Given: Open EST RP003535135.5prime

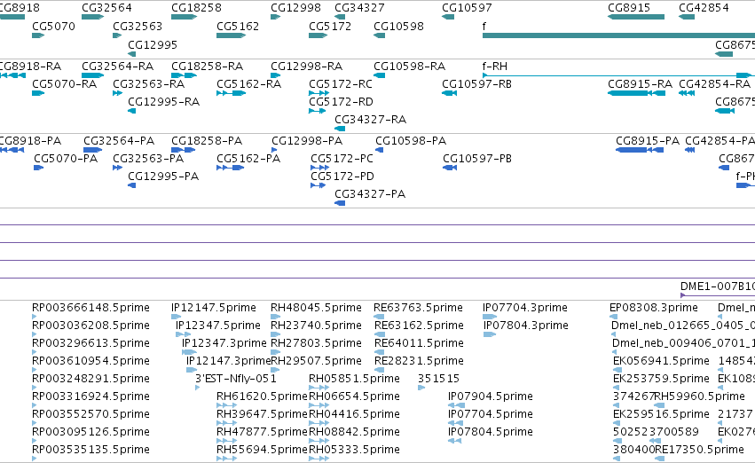Looking at the screenshot, I should [x=91, y=450].
